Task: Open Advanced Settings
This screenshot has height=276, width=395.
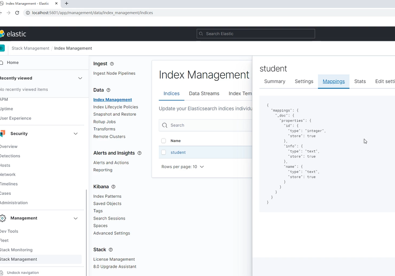Action: [112, 233]
